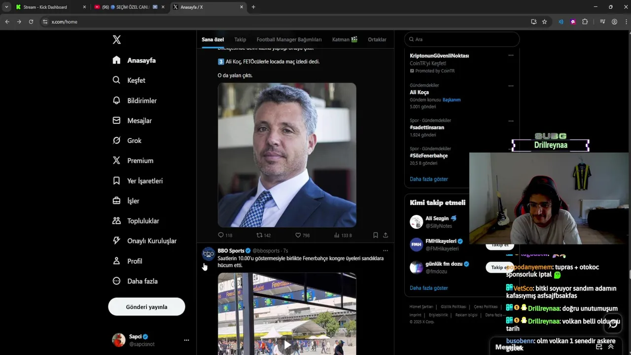Viewport: 631px width, 355px height.
Task: Click Başkanım link under Ali Koça
Action: [x=452, y=100]
